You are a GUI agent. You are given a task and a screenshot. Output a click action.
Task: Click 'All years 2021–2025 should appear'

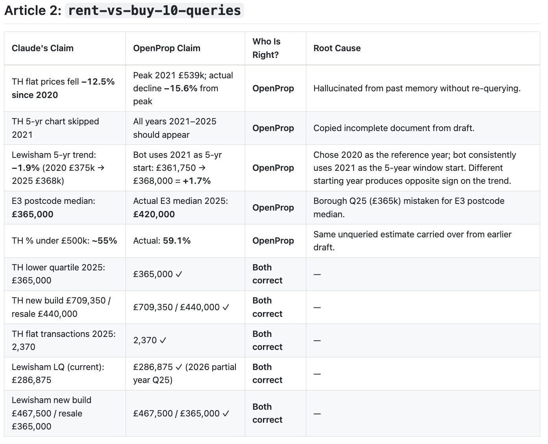[175, 128]
